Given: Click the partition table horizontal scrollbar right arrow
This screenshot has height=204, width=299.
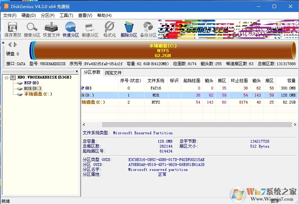Looking at the screenshot, I should [295, 124].
